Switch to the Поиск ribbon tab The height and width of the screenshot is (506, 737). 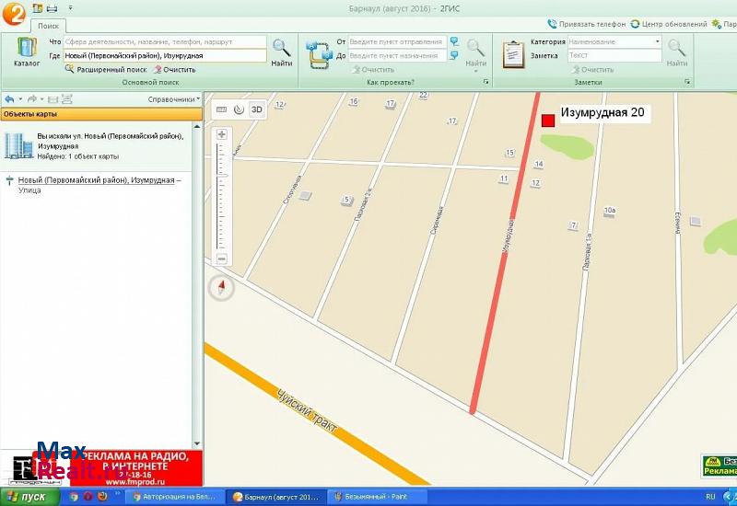pyautogui.click(x=48, y=27)
